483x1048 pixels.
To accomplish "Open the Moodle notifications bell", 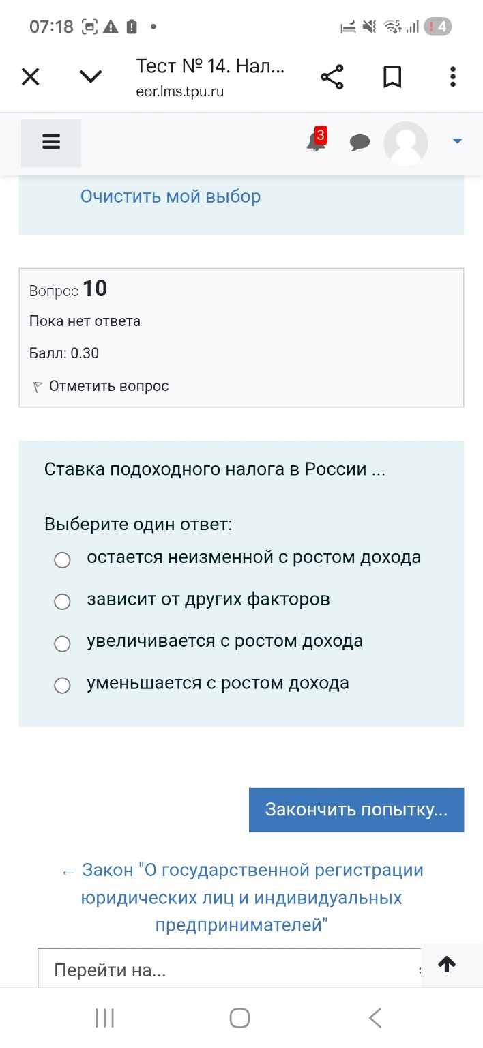I will pyautogui.click(x=317, y=143).
